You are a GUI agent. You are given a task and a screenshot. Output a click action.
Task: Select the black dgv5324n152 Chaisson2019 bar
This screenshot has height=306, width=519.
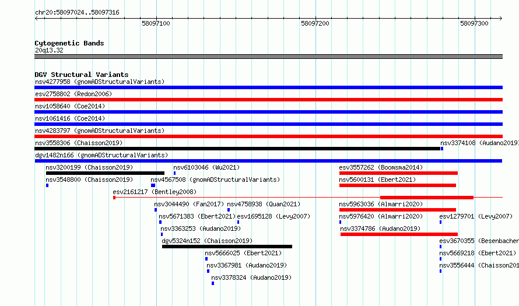(x=227, y=247)
